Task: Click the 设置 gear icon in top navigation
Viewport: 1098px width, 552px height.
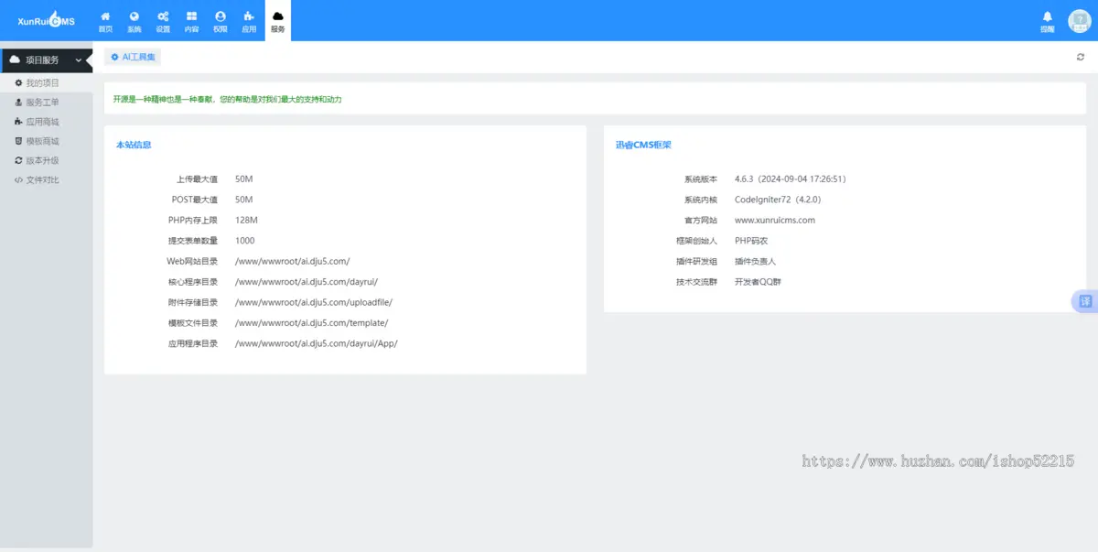Action: [x=163, y=16]
